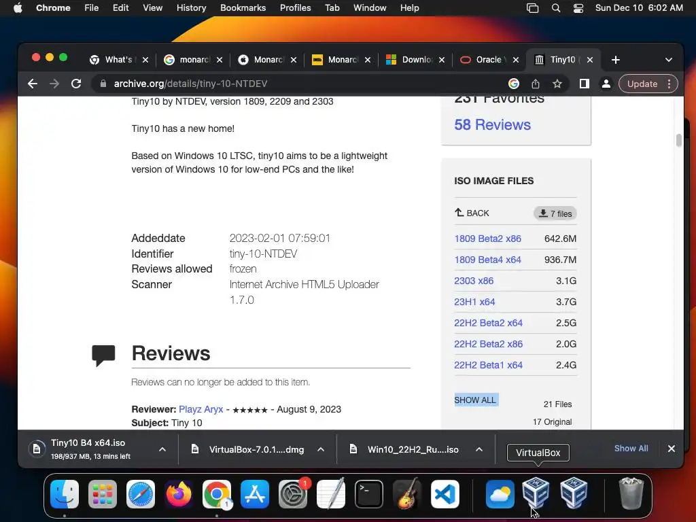Open the screen mirroring menu bar icon
This screenshot has height=522, width=696.
(x=532, y=8)
